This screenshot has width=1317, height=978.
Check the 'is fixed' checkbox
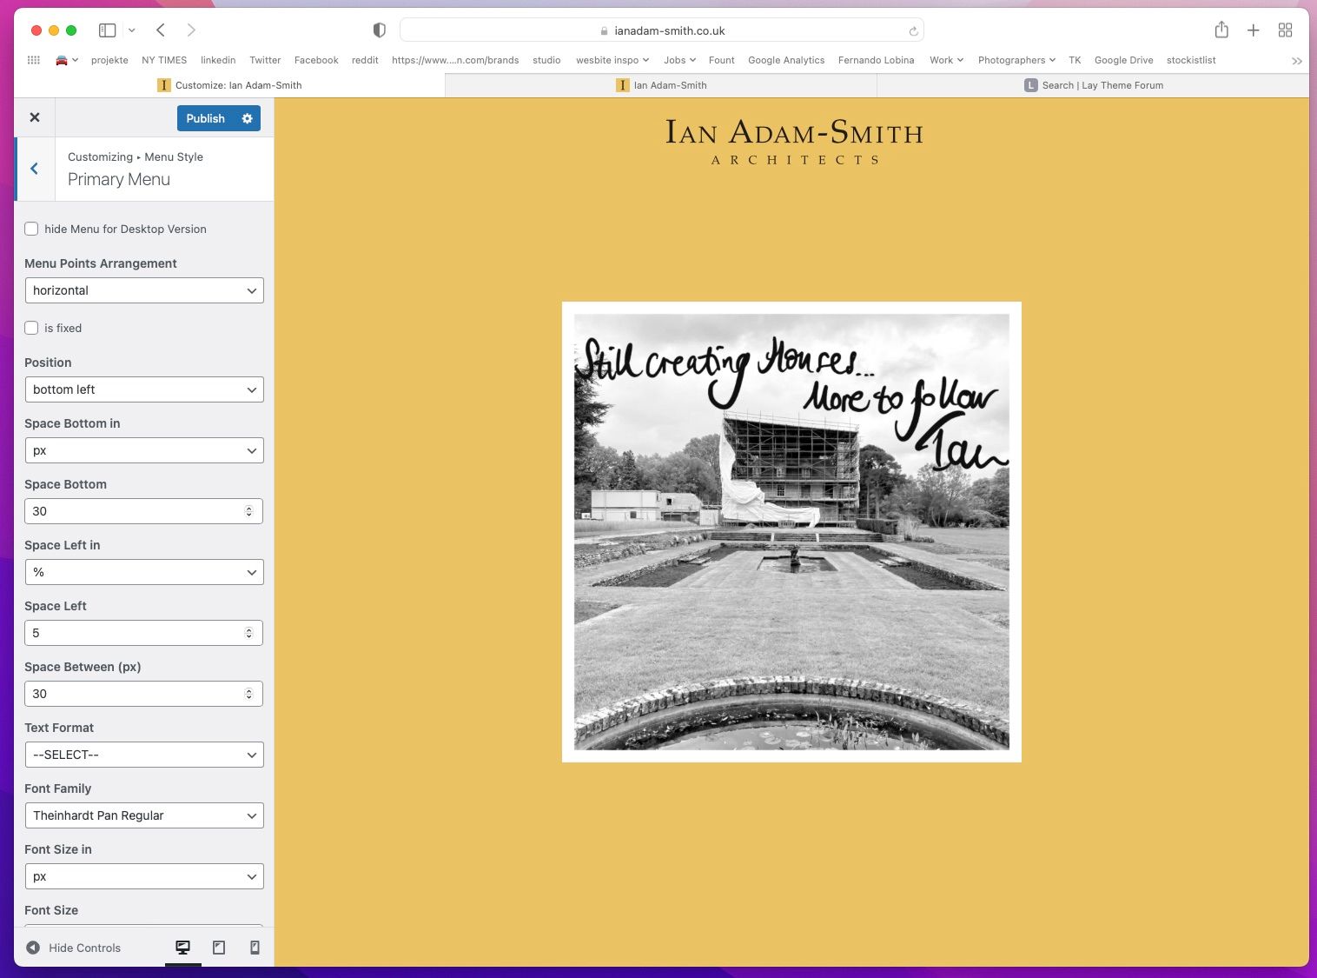(32, 328)
